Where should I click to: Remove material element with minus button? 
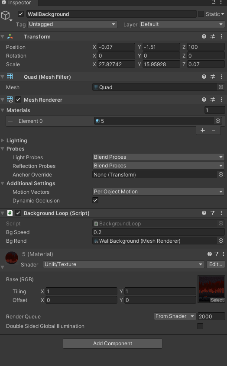pos(214,130)
